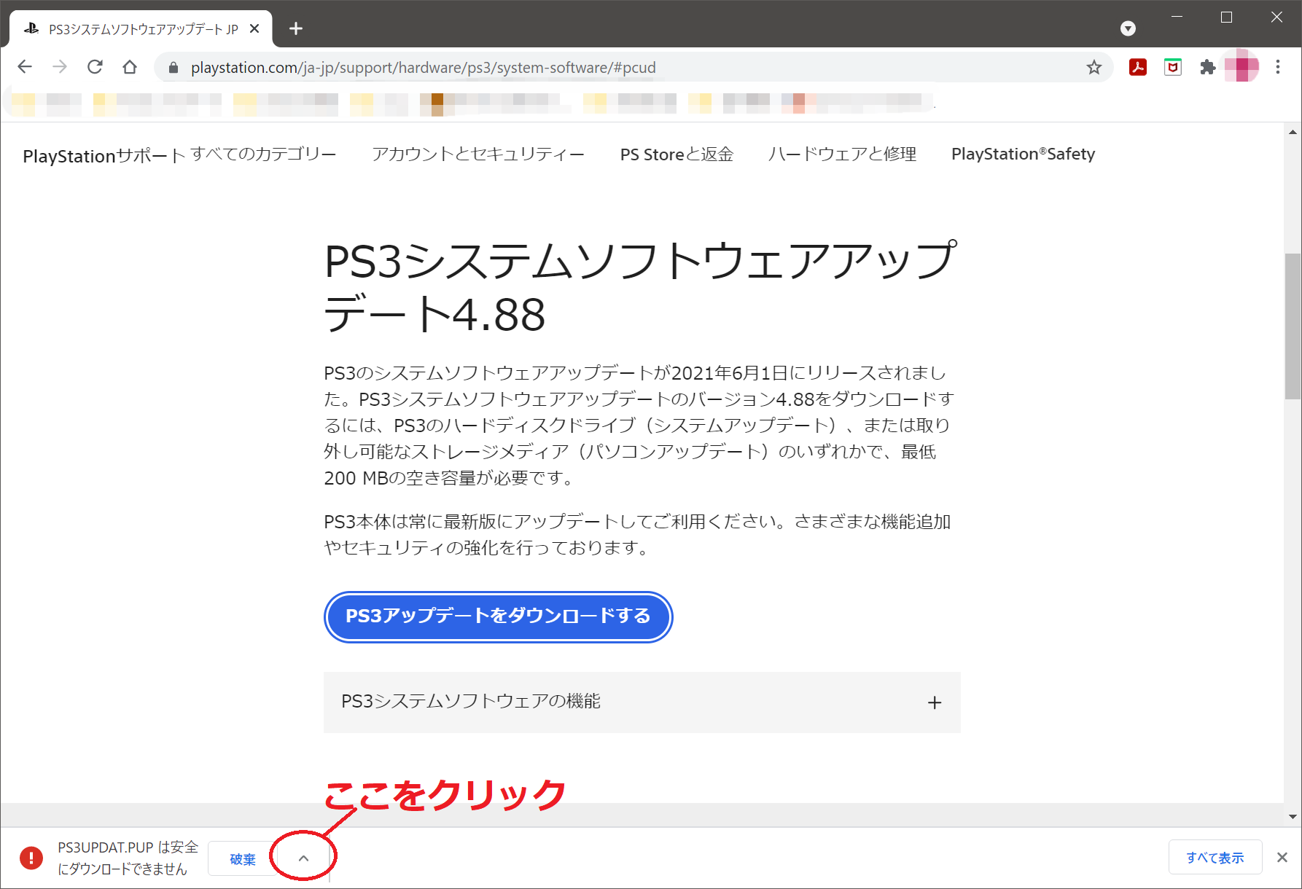
Task: Go back to the previous page
Action: (x=25, y=67)
